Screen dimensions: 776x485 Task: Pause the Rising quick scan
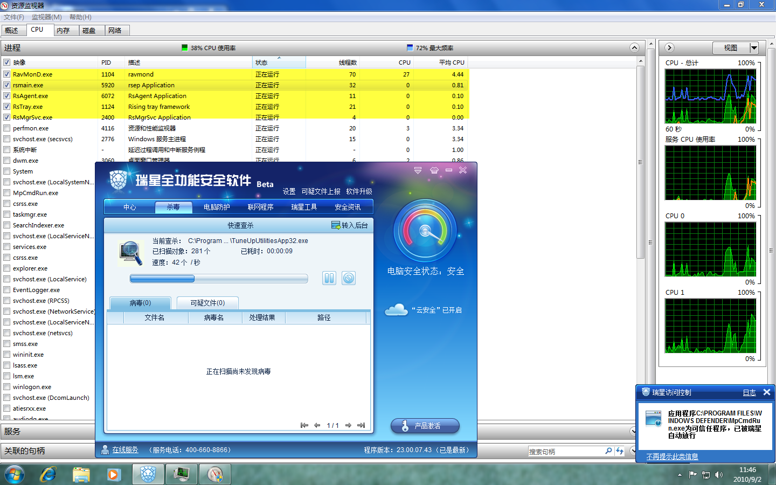[x=329, y=278]
